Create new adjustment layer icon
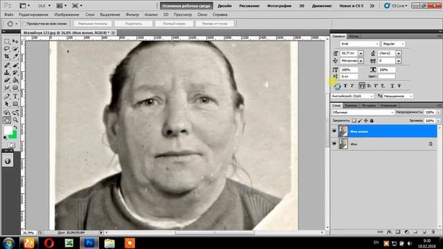Screen dimensions: 443x249 407,232
